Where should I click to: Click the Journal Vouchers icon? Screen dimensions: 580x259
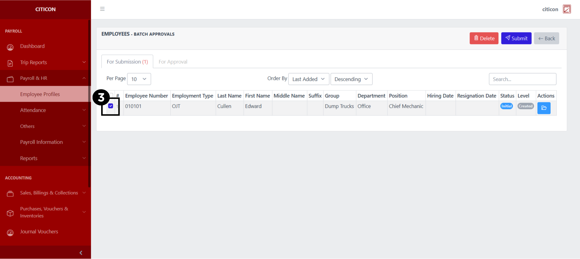coord(10,233)
